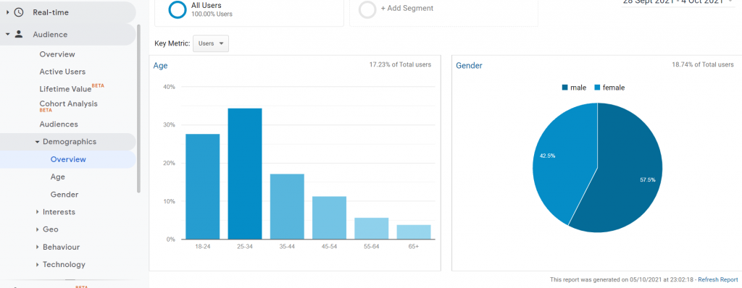The width and height of the screenshot is (742, 288).
Task: Select the Demographics Overview item
Action: pos(68,159)
